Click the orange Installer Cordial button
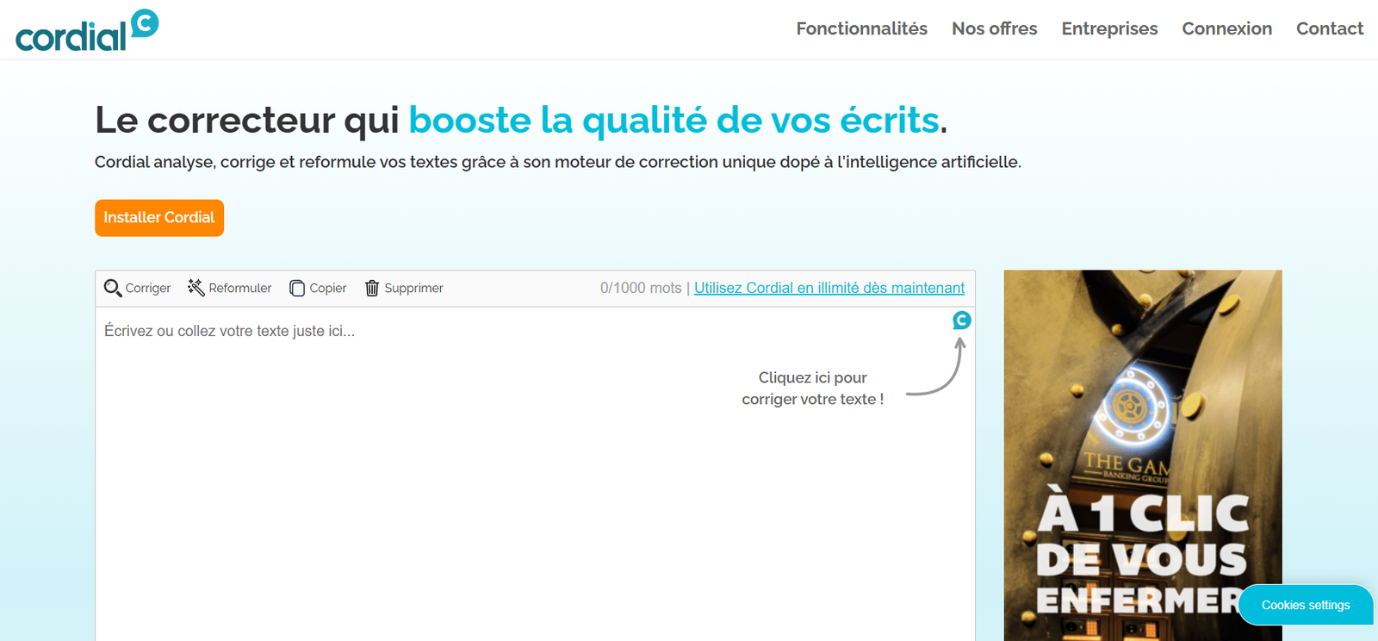The width and height of the screenshot is (1378, 641). tap(159, 218)
